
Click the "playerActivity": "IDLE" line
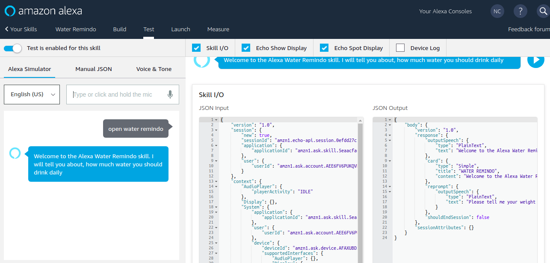(x=282, y=192)
